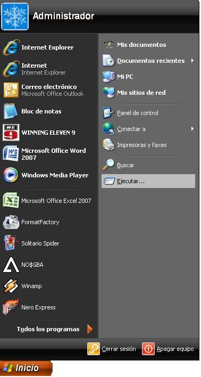Select the Impresoras y faxes text entry

pyautogui.click(x=141, y=145)
